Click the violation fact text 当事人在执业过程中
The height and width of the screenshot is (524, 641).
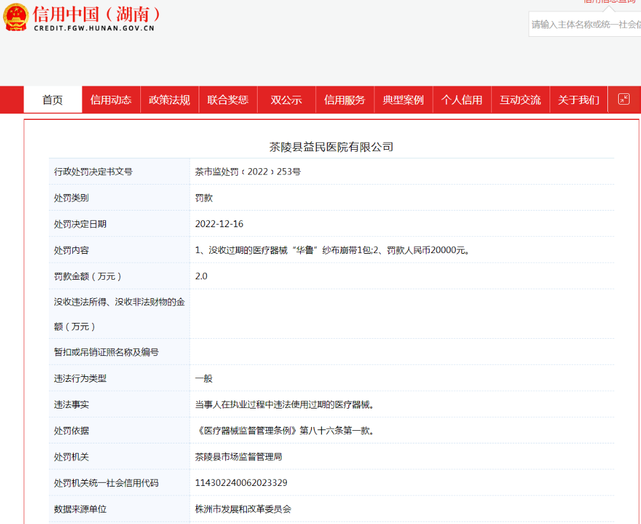pyautogui.click(x=285, y=405)
